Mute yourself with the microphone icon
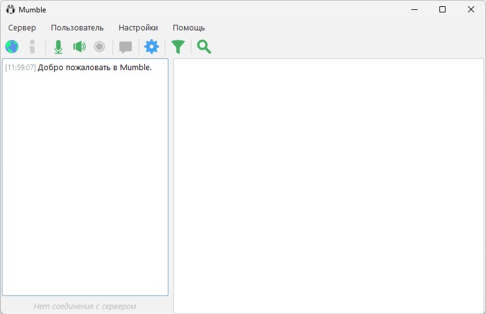This screenshot has width=486, height=314. [x=58, y=47]
